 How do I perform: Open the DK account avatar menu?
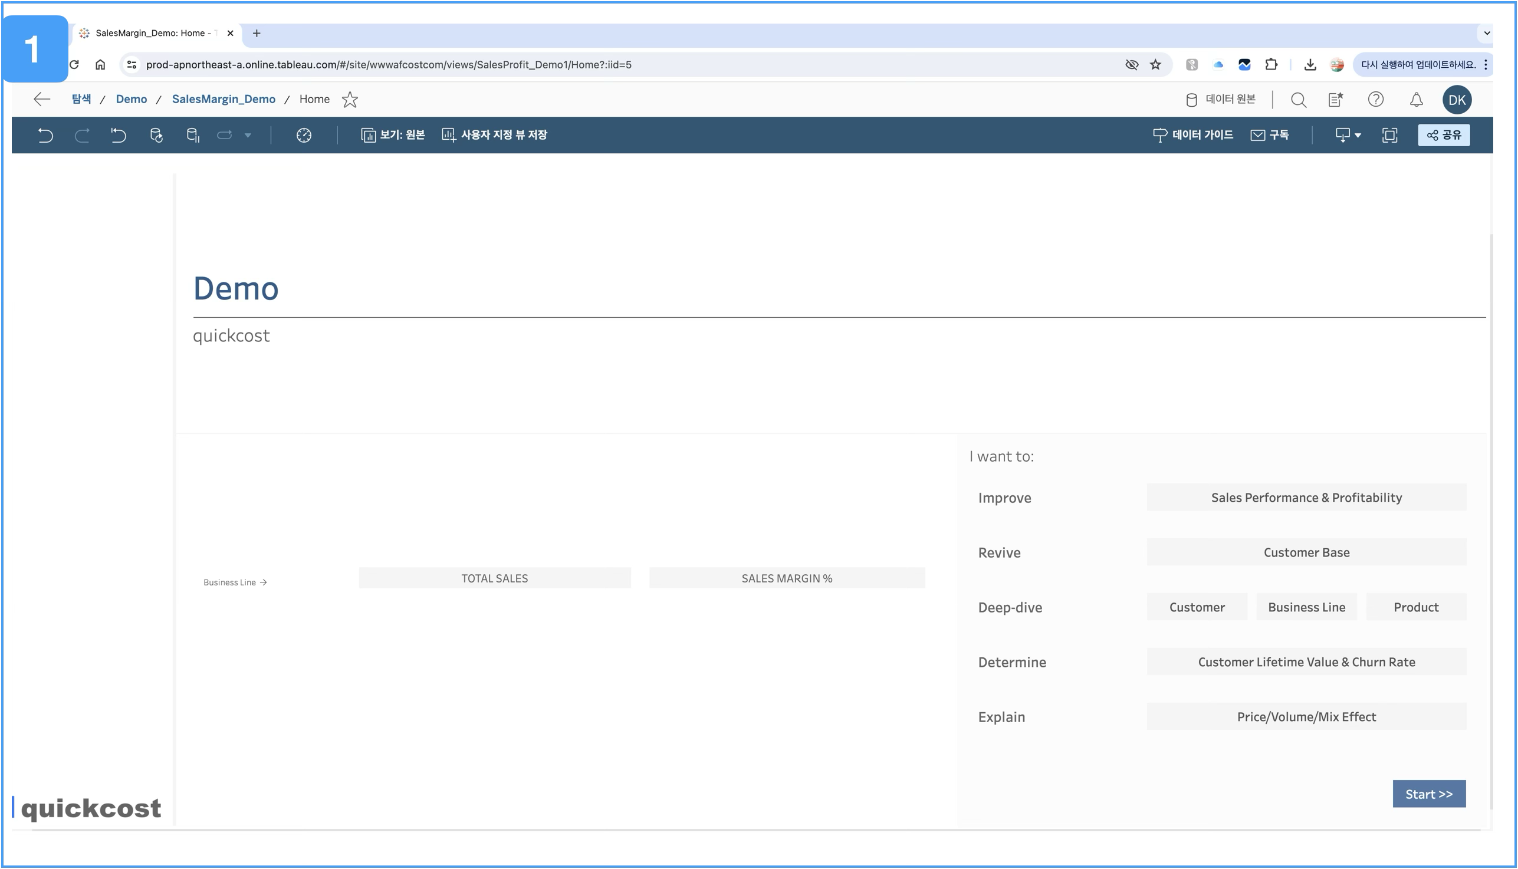[x=1457, y=100]
